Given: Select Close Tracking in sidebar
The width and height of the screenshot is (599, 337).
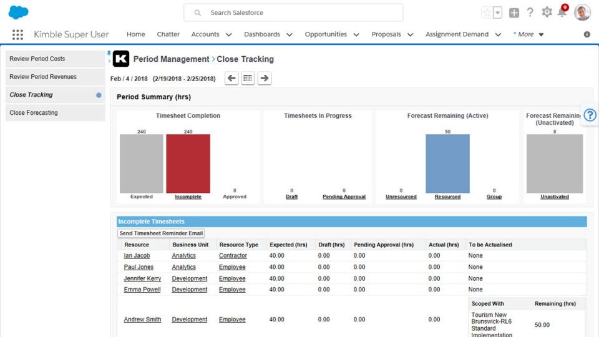Looking at the screenshot, I should 56,95.
